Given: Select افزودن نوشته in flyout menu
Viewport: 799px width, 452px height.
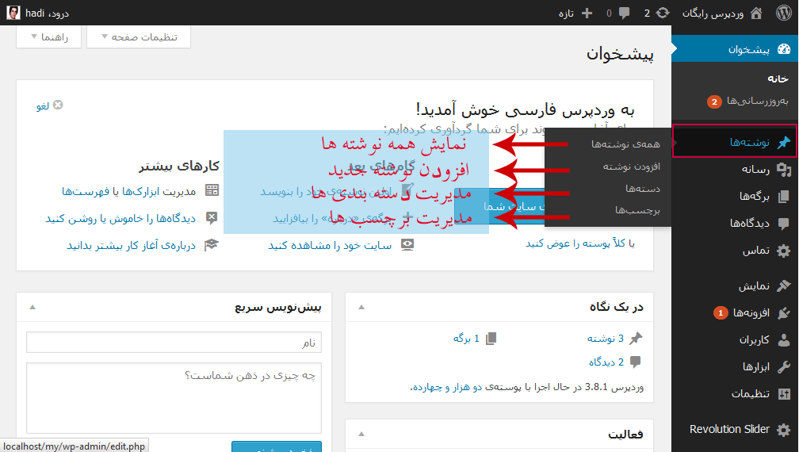Looking at the screenshot, I should pos(631,166).
